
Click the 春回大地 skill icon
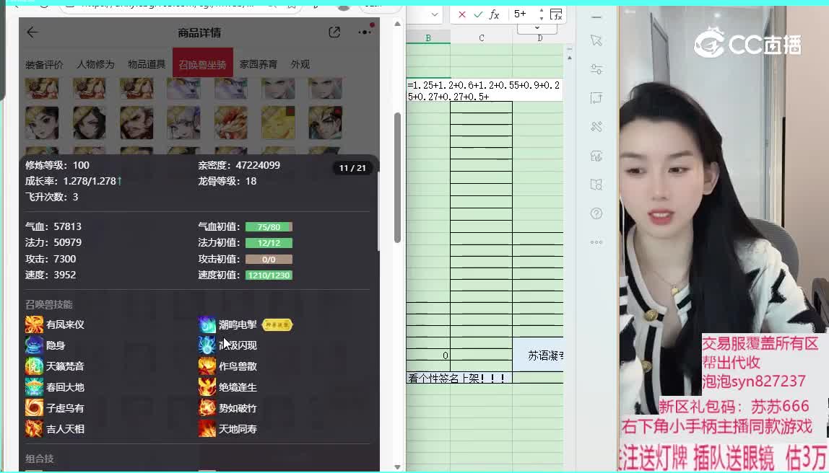point(35,387)
